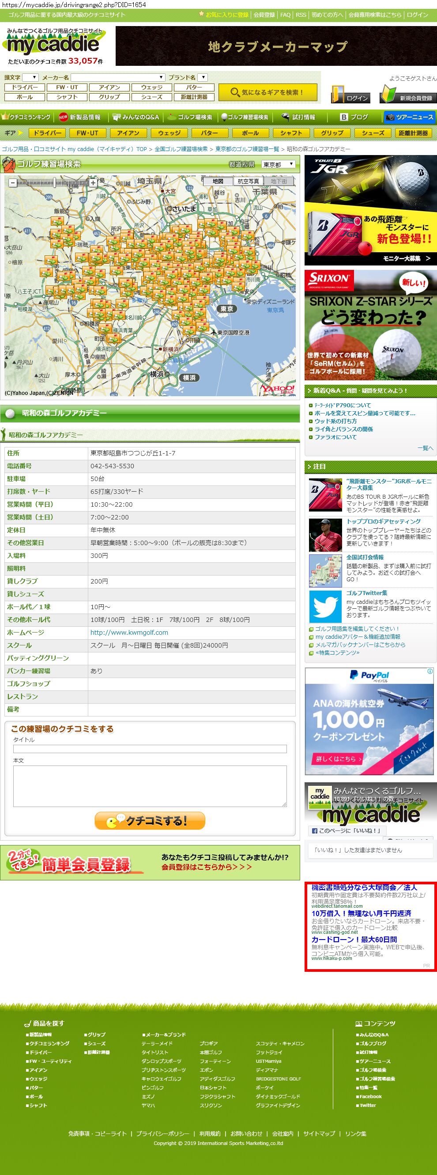Open the SRIXON Z-STAR ad banner

(x=370, y=325)
